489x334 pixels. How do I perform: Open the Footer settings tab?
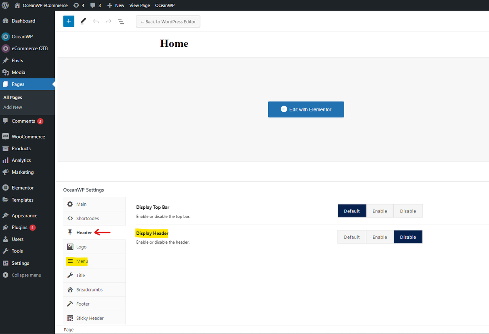coord(94,304)
